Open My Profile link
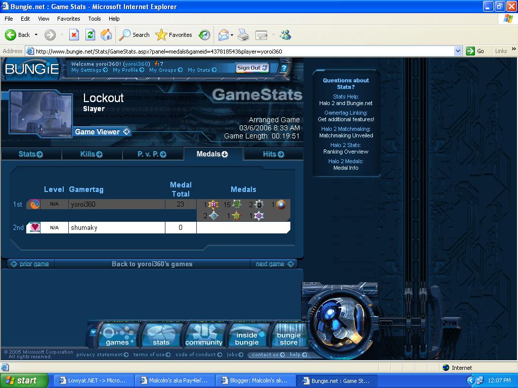Screen dimensions: 518x388 click(128, 70)
